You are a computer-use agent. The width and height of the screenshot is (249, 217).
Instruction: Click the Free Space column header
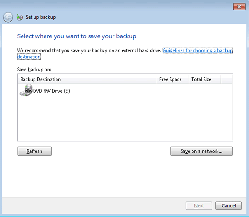[173, 79]
